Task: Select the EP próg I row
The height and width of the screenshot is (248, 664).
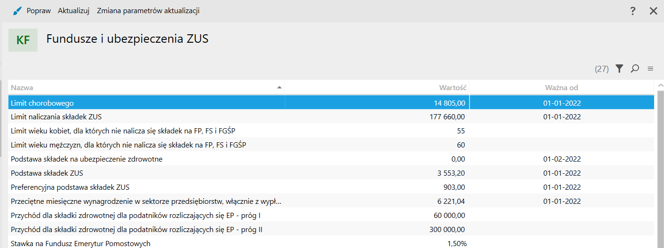Action: (331, 215)
